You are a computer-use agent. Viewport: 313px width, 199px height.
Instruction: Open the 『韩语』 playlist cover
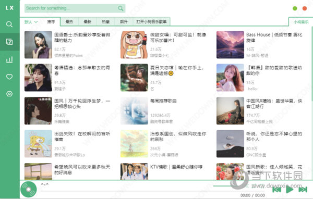(x=230, y=78)
